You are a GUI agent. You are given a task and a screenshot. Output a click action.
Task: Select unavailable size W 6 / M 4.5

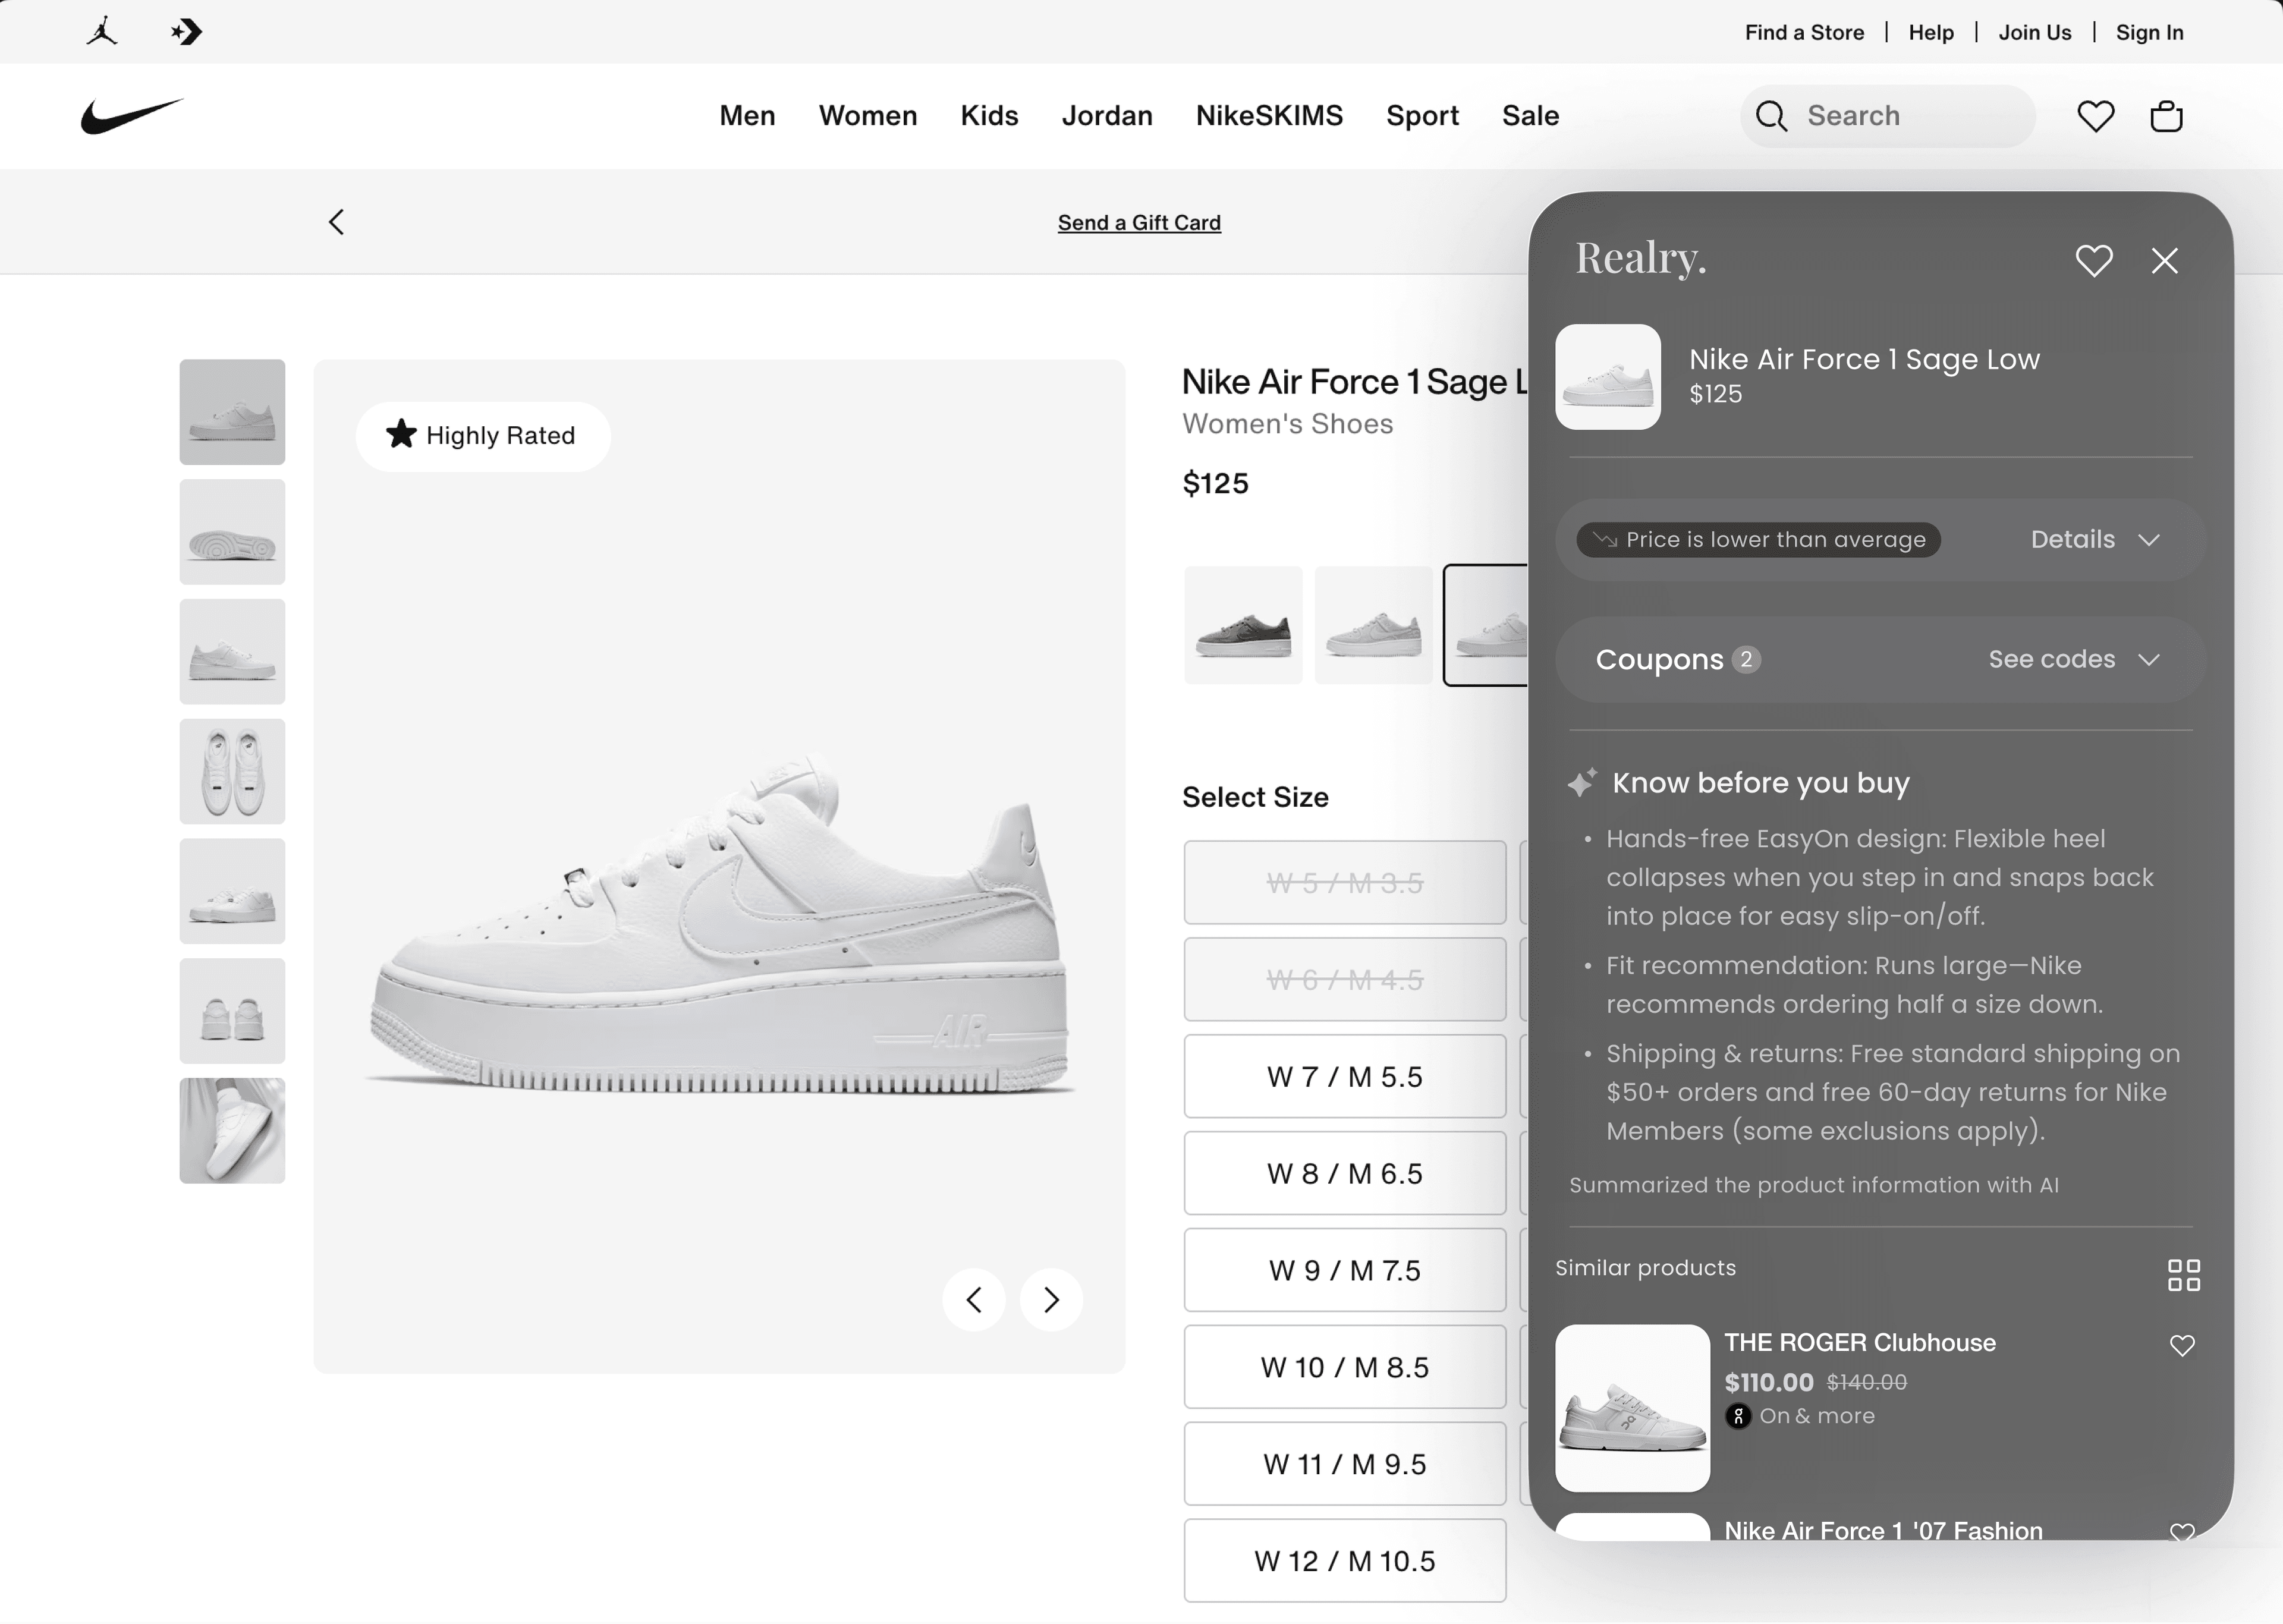point(1345,980)
